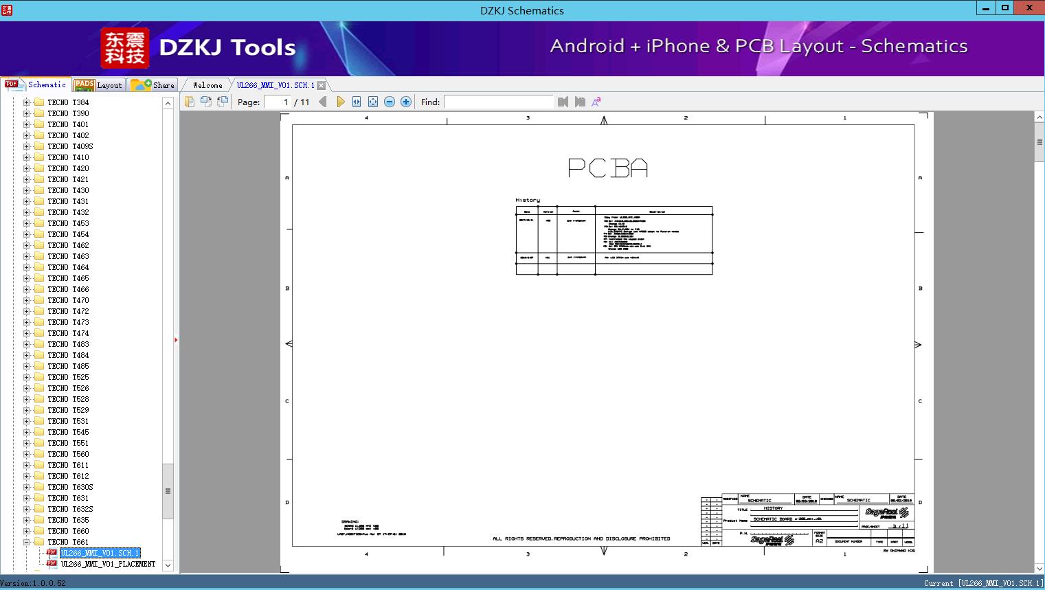Click the page number input field
The width and height of the screenshot is (1045, 590).
coord(277,102)
